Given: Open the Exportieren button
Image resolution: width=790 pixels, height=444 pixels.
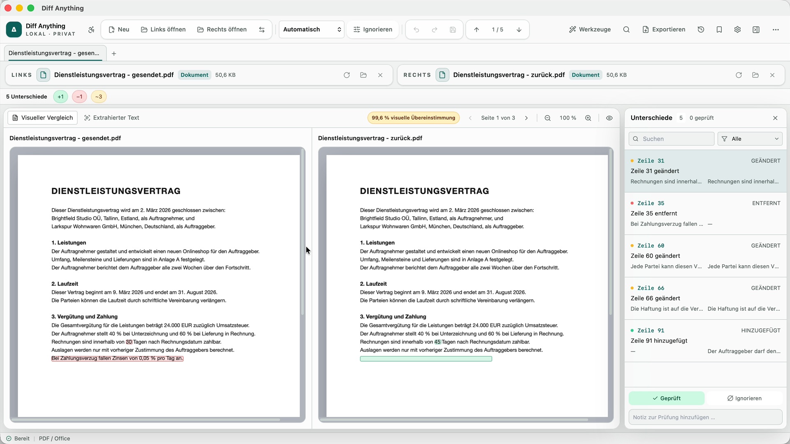Looking at the screenshot, I should [x=664, y=30].
